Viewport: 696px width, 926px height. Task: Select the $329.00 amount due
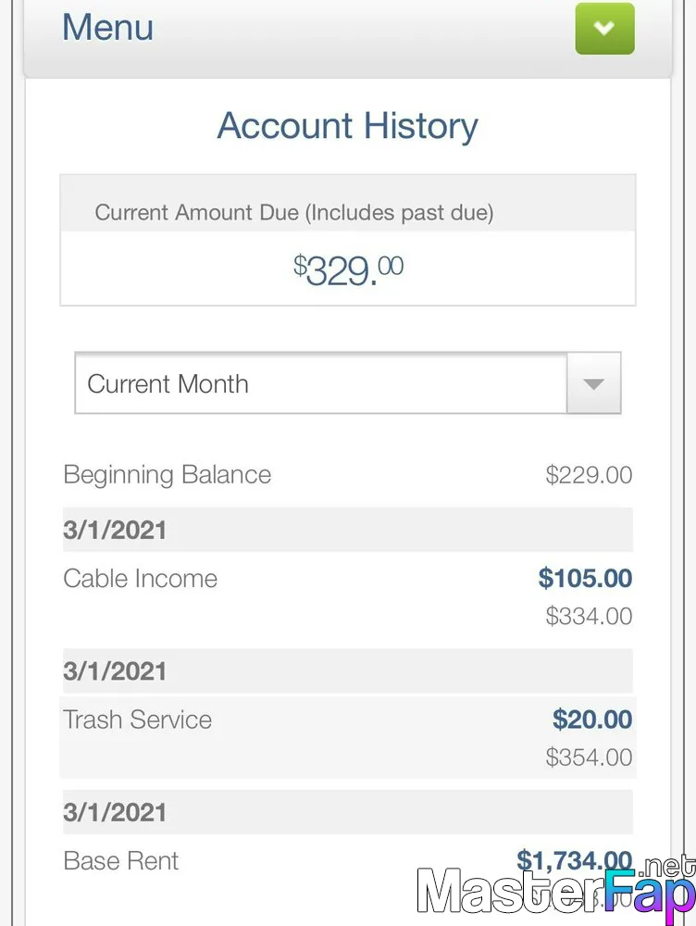(348, 269)
